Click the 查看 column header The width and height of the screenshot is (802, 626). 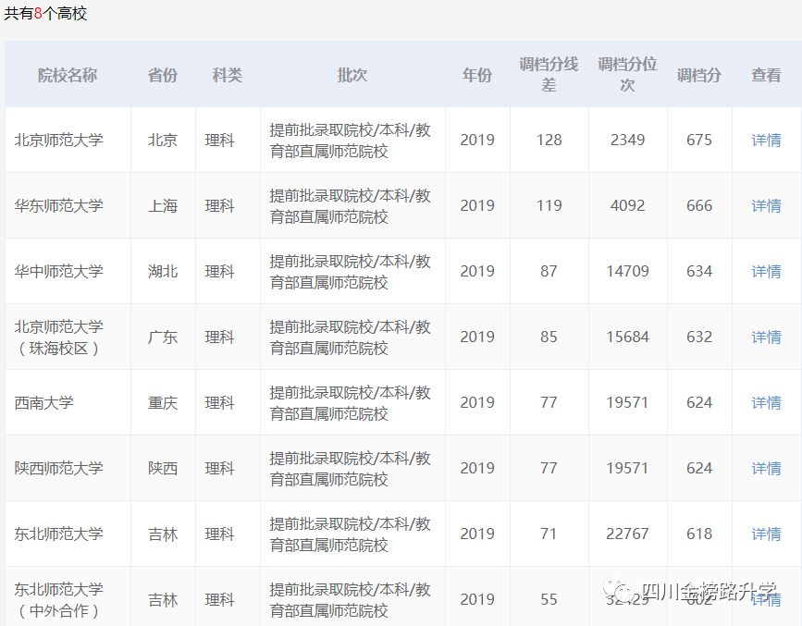(766, 75)
